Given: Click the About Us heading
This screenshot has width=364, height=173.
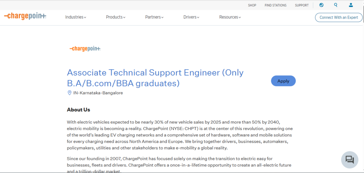Looking at the screenshot, I should click(79, 110).
